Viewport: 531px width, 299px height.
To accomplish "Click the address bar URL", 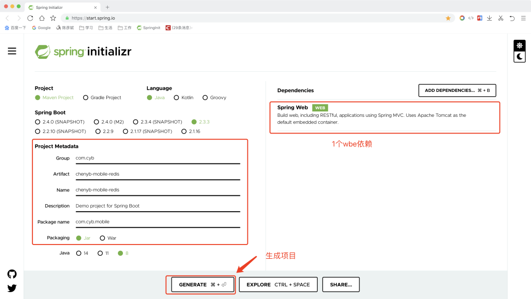I will click(93, 18).
